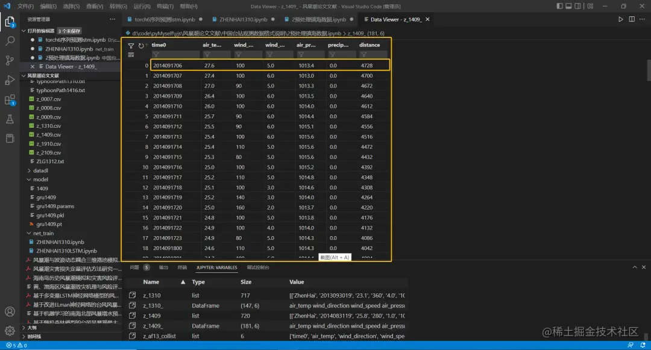Image resolution: width=651 pixels, height=350 pixels.
Task: Open the 文件(F) menu
Action: (26, 6)
